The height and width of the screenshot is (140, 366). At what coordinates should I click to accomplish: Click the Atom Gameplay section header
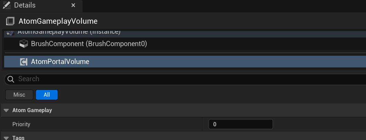[x=183, y=110]
